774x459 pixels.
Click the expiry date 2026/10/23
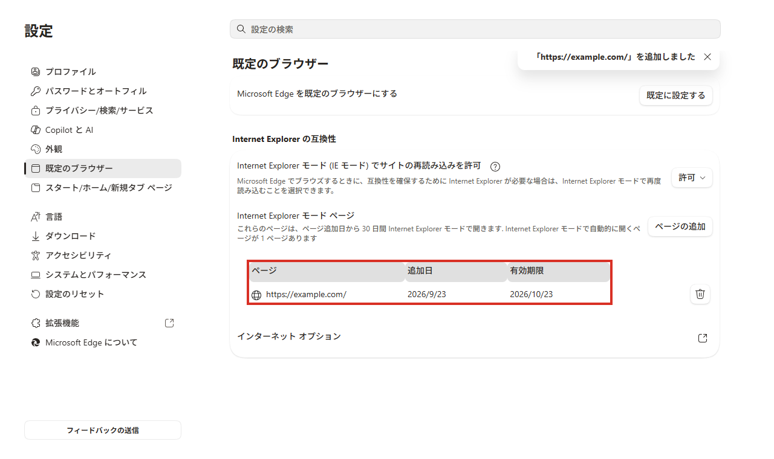(532, 295)
